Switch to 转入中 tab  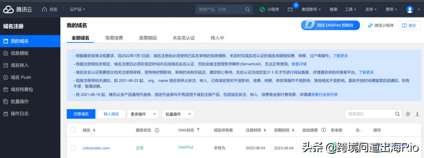pos(218,38)
